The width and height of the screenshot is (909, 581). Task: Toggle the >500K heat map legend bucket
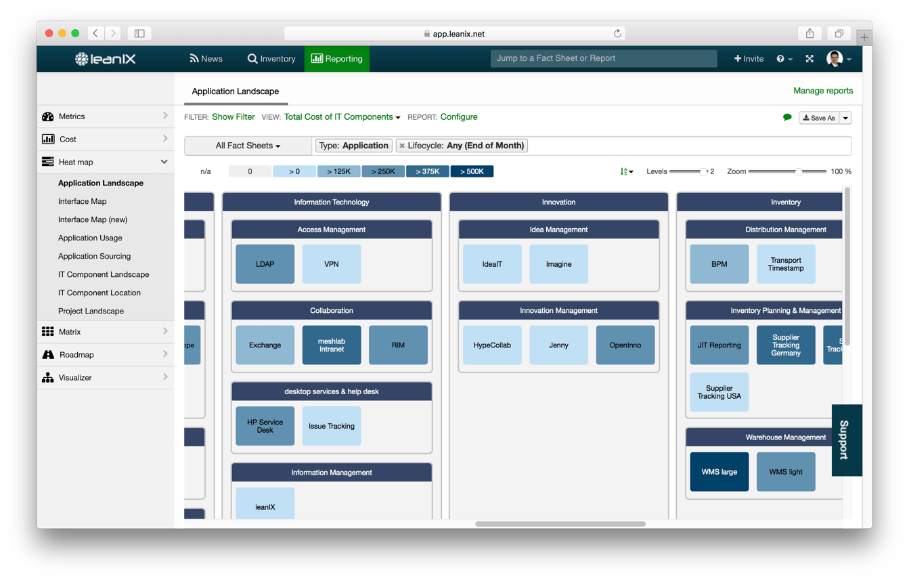472,171
